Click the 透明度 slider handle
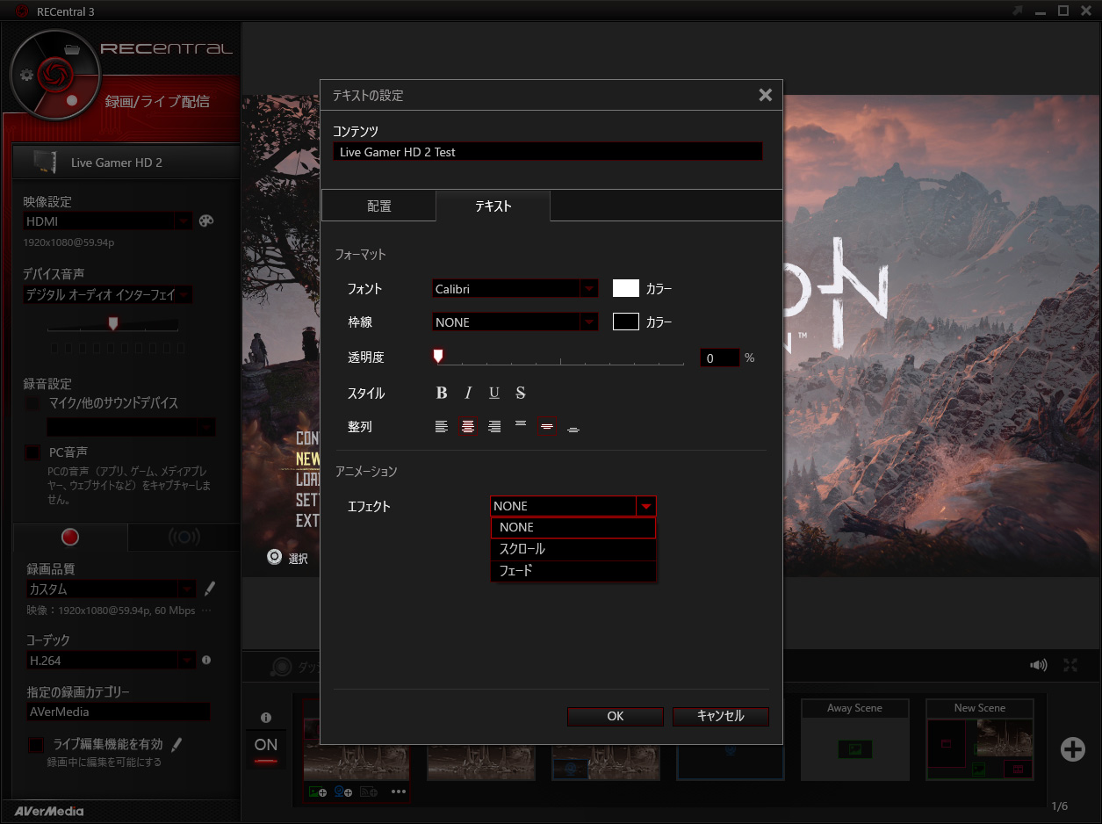The width and height of the screenshot is (1102, 824). coord(437,355)
